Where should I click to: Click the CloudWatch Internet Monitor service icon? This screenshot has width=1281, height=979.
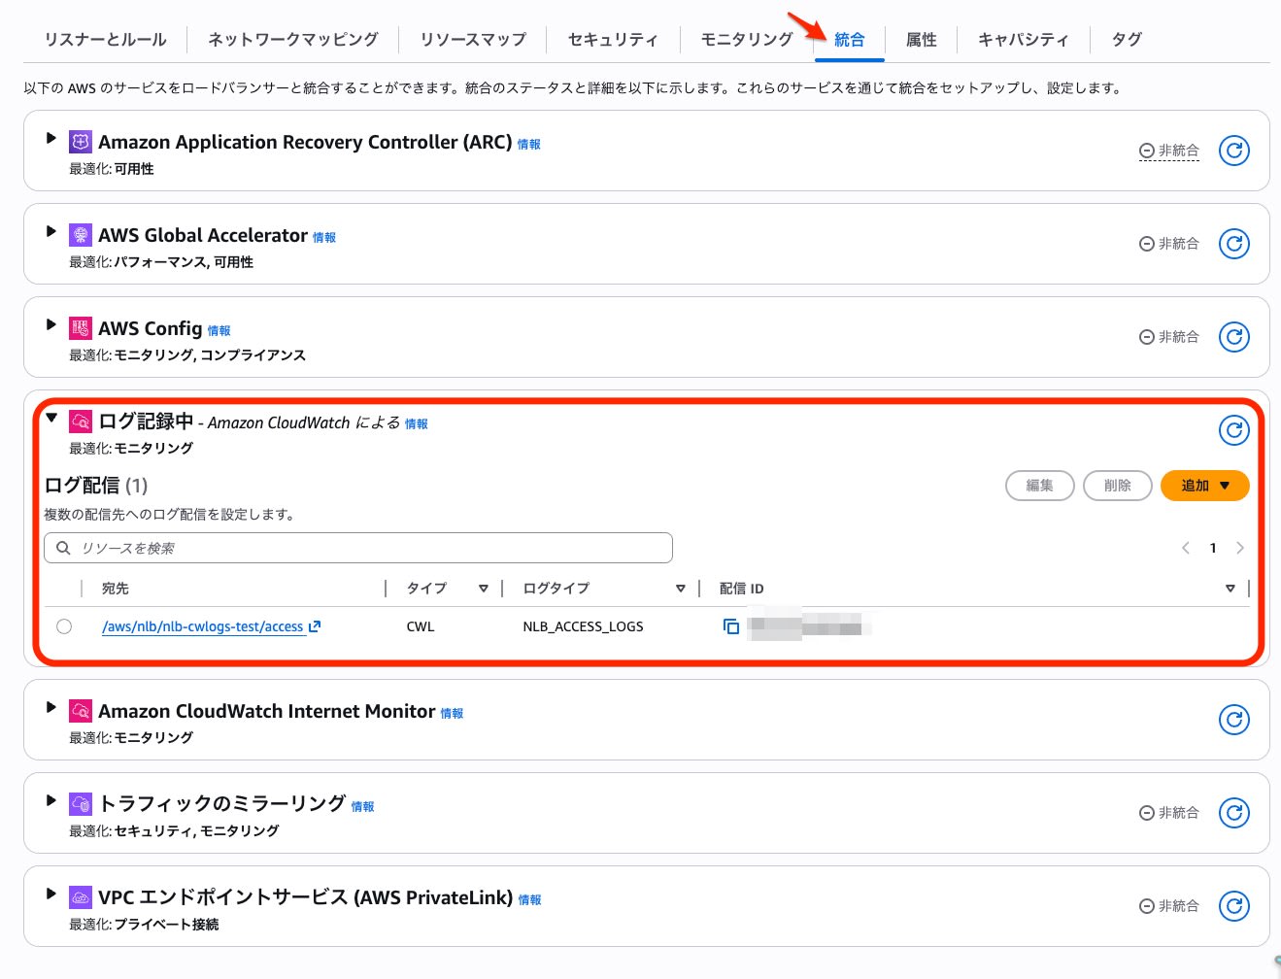81,711
